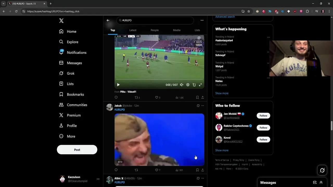Play the football match video
The width and height of the screenshot is (333, 187).
[118, 85]
